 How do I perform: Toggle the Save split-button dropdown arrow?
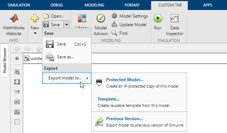67,25
